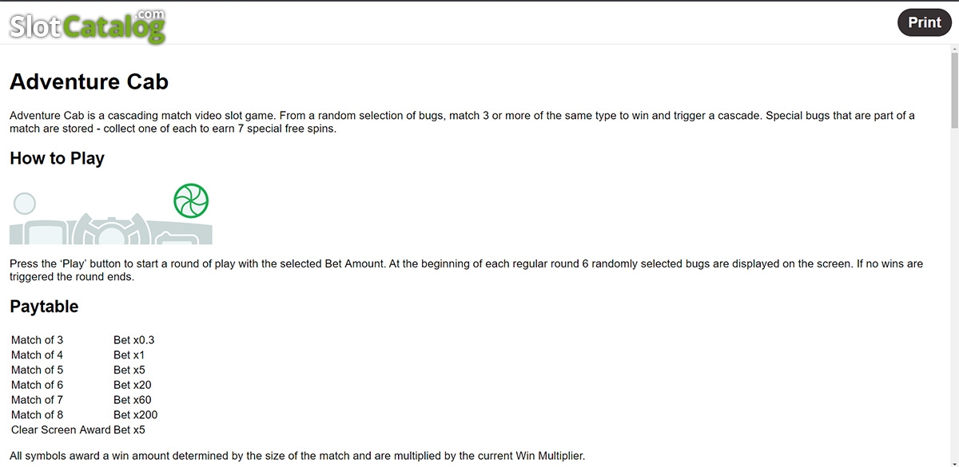The image size is (959, 467).
Task: Click the game description paragraph under the title
Action: [462, 122]
